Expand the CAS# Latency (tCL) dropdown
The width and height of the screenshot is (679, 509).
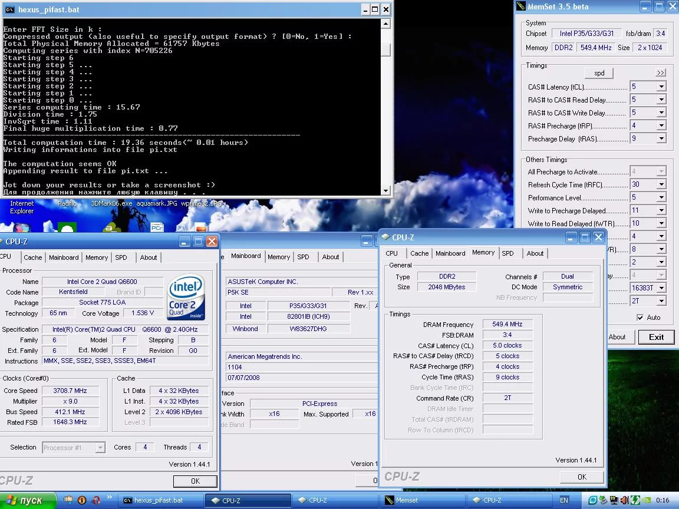tap(661, 87)
